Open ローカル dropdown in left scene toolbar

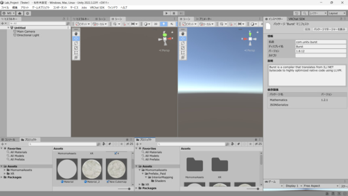click(x=100, y=24)
